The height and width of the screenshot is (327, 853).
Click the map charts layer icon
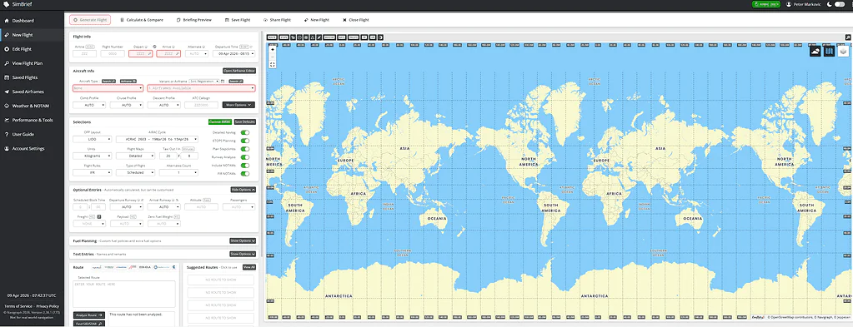point(829,51)
